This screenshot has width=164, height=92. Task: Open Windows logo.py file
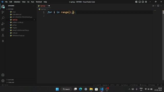coord(18,36)
